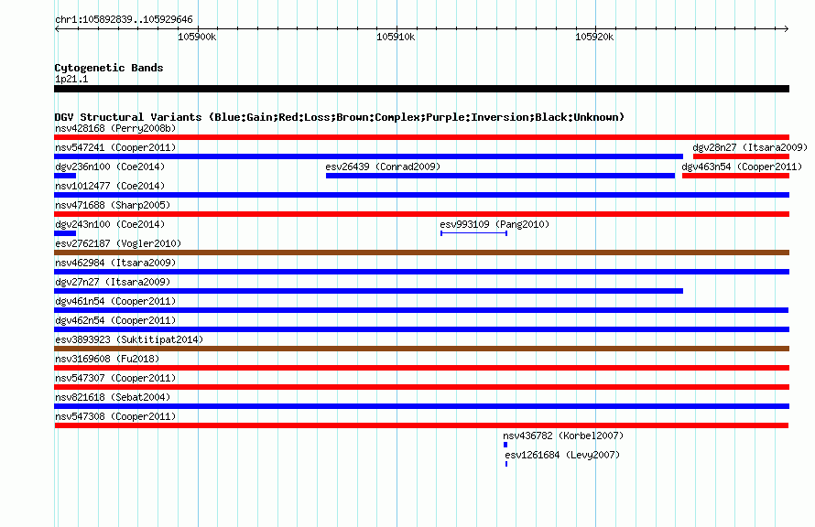Click the black 1p21.1 cytogenetic band
This screenshot has height=527, width=815.
[x=421, y=89]
